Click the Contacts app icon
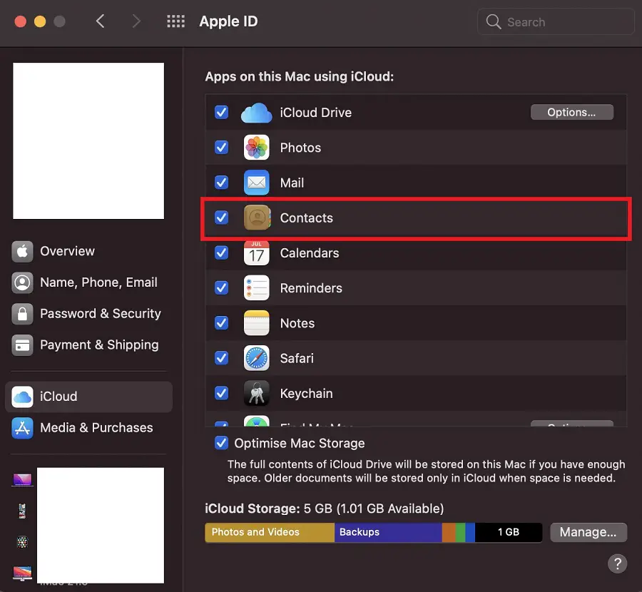Image resolution: width=642 pixels, height=592 pixels. tap(257, 218)
